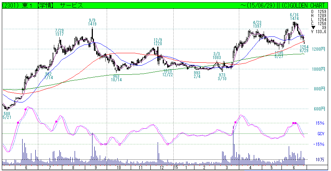
Task: Click month 12 on the time axis
Action: (162, 167)
